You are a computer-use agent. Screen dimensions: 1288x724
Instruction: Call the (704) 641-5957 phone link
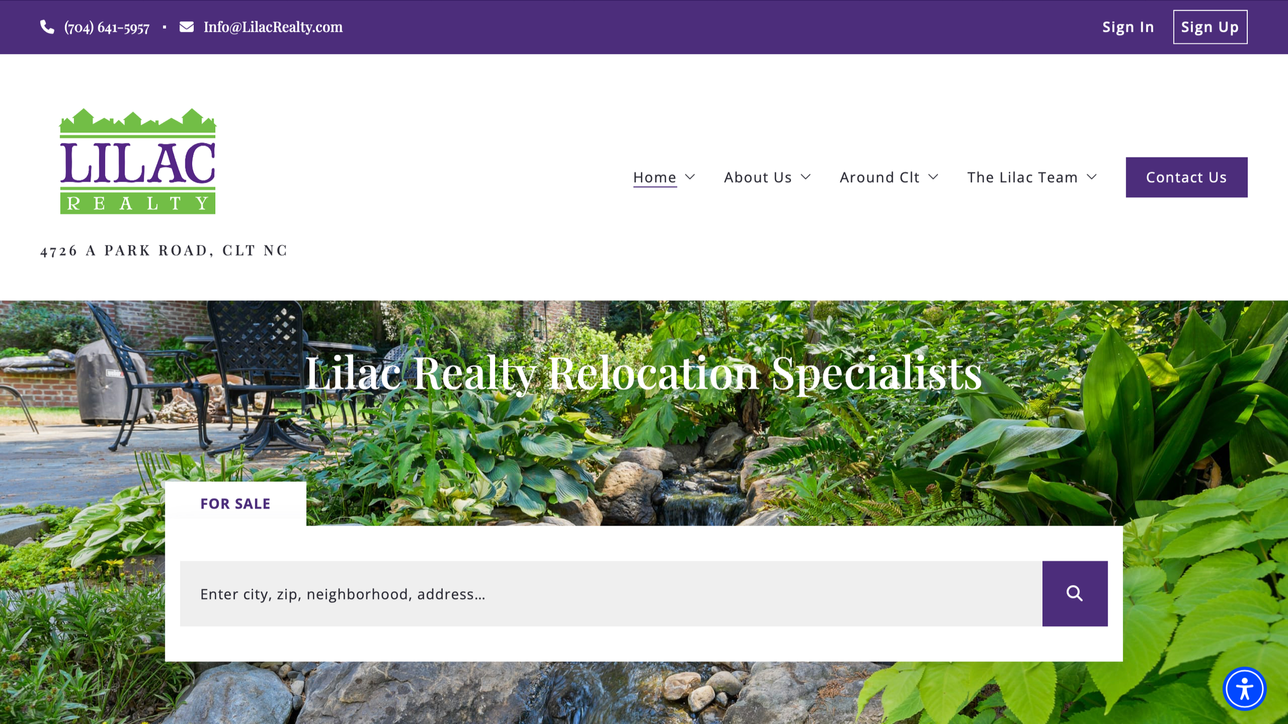(107, 27)
